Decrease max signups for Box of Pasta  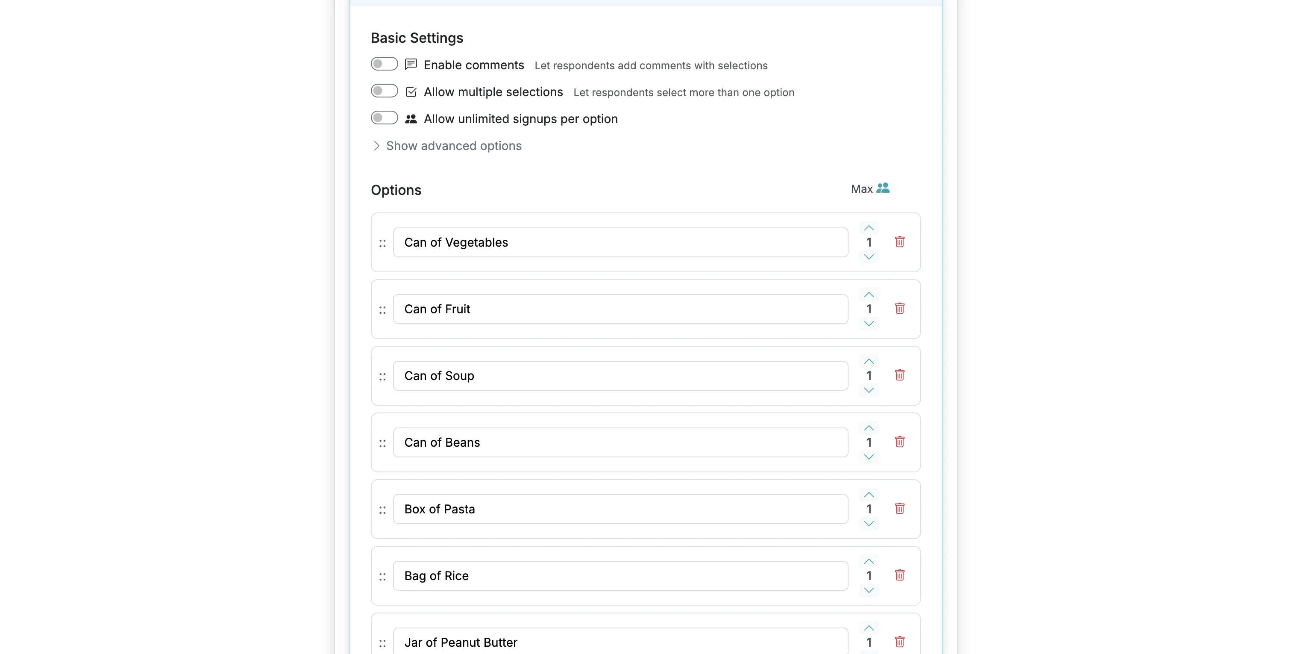868,523
